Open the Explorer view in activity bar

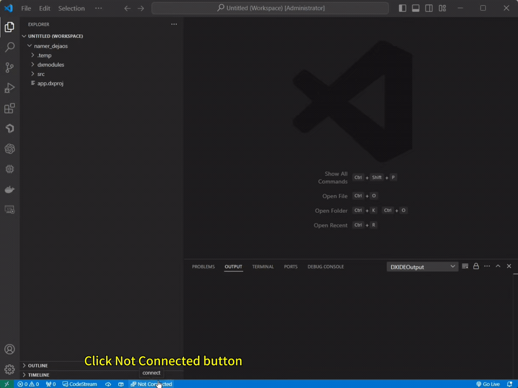(x=10, y=27)
